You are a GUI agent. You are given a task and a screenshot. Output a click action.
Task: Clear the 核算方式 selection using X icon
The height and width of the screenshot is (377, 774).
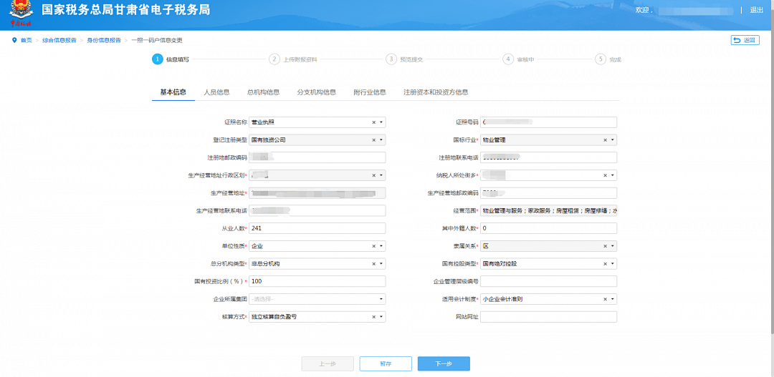(x=373, y=317)
